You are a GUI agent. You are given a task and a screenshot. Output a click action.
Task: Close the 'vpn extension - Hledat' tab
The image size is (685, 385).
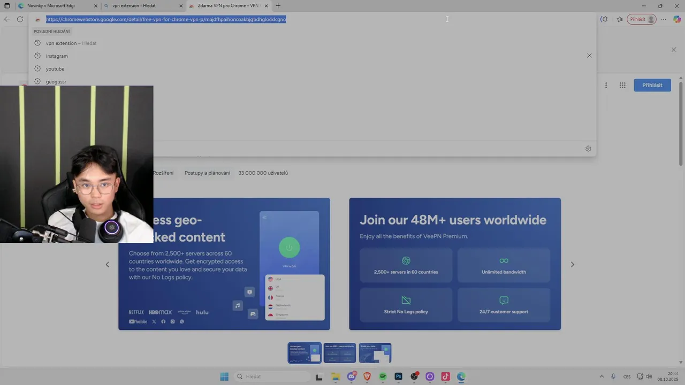[x=181, y=6]
